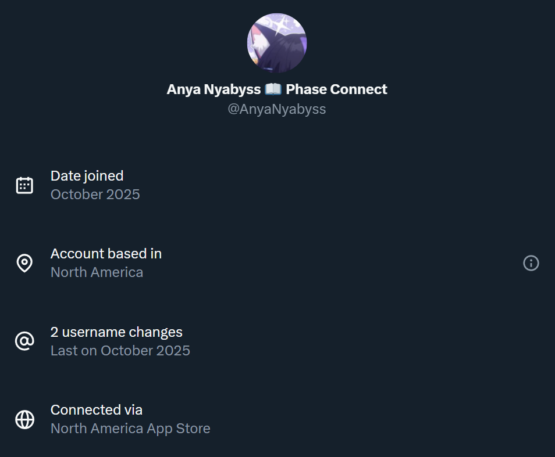Click the globe icon beside Connected via
555x457 pixels.
24,419
